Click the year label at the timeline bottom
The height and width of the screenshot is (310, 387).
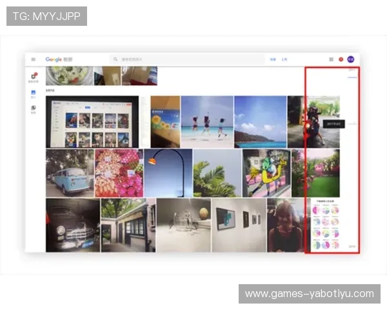click(x=352, y=246)
